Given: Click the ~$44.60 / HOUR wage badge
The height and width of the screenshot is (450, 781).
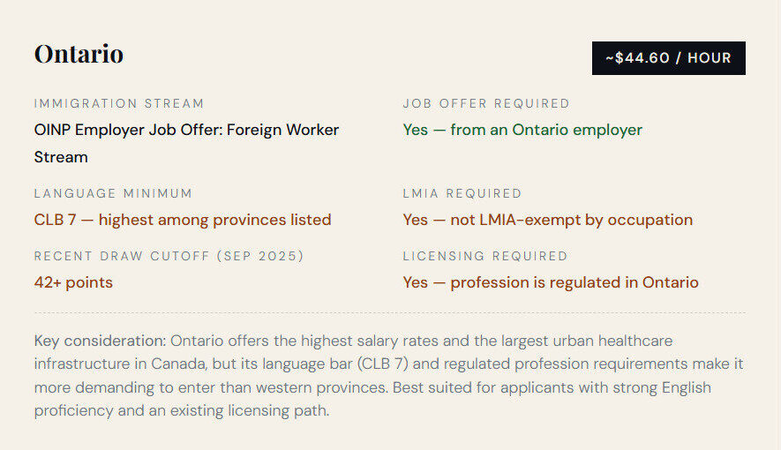Looking at the screenshot, I should (x=668, y=58).
